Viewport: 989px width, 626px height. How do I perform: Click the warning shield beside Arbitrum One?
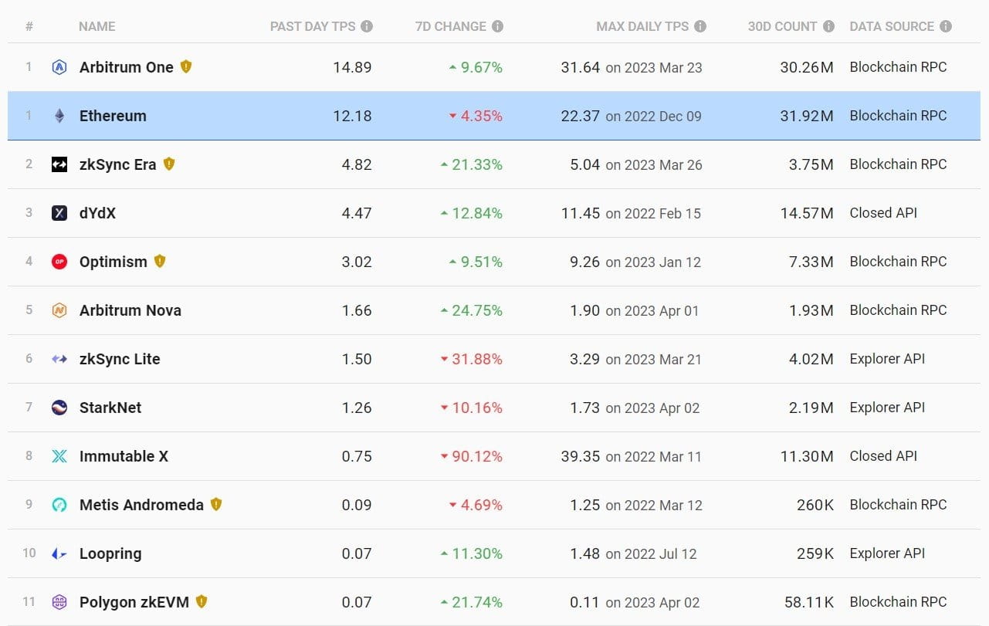185,66
